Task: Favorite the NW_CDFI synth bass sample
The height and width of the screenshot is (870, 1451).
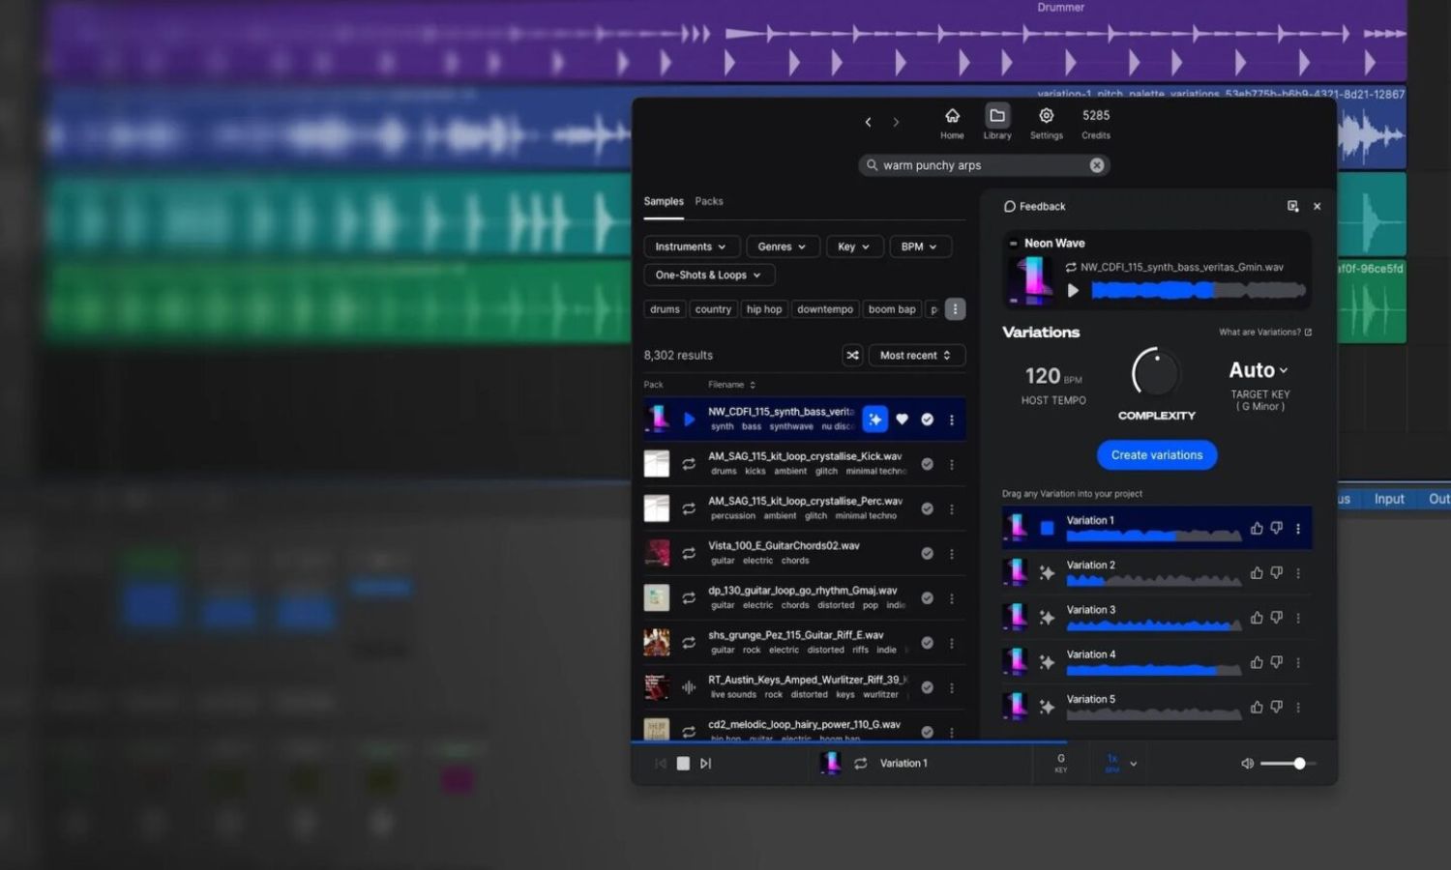Action: click(x=902, y=420)
